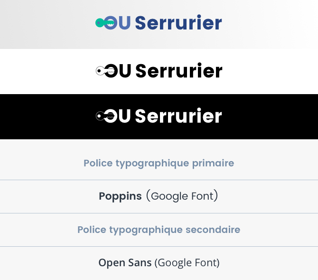Click the 'Police typographique secondaire' heading

click(159, 230)
